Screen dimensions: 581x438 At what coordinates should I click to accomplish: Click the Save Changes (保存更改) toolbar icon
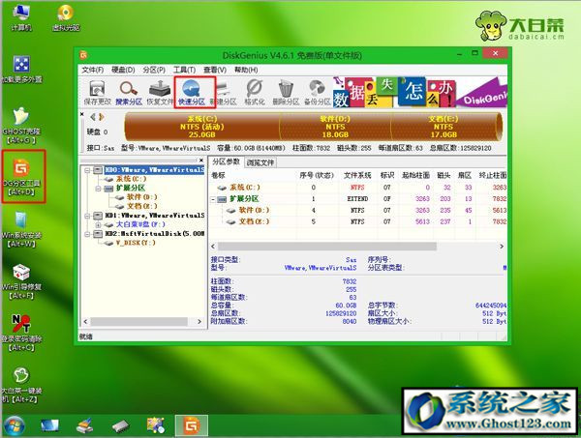click(97, 93)
